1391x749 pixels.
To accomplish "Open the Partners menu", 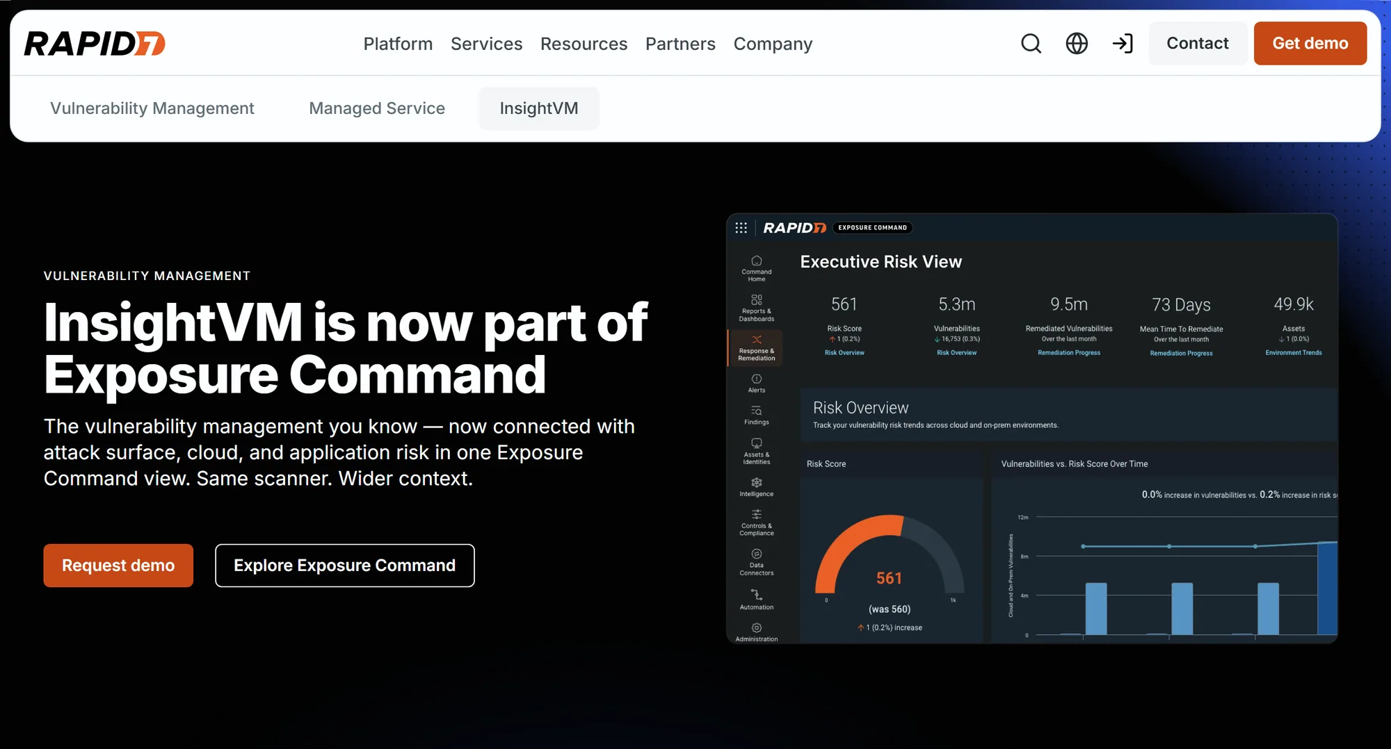I will click(680, 43).
